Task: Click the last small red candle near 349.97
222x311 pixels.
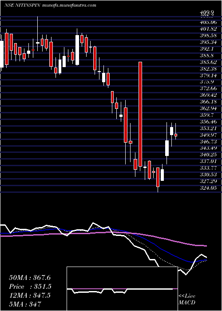Action: (x=176, y=135)
